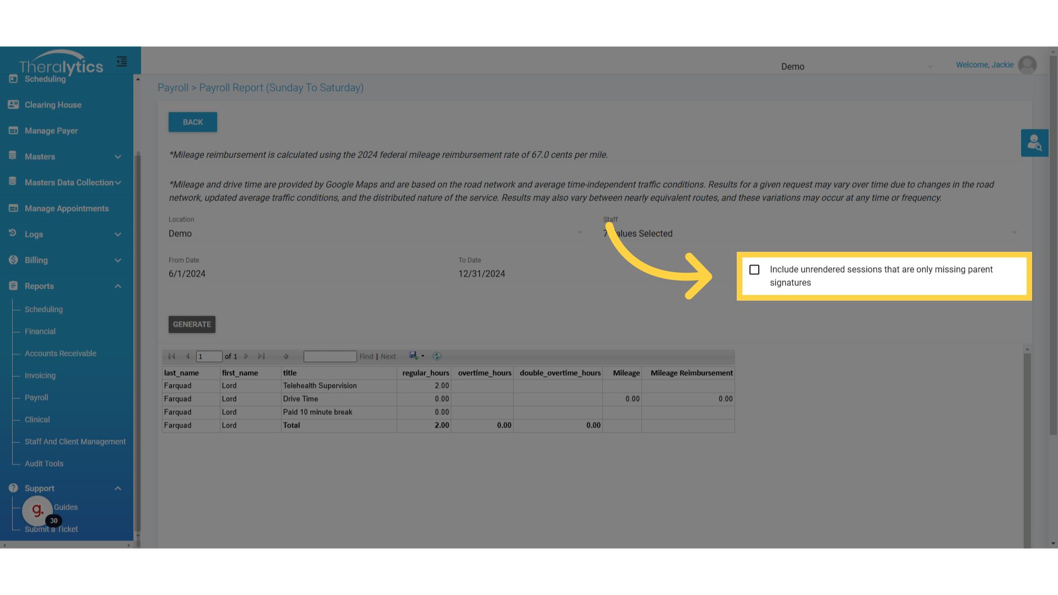Click the report find text field
This screenshot has height=595, width=1058.
[330, 356]
